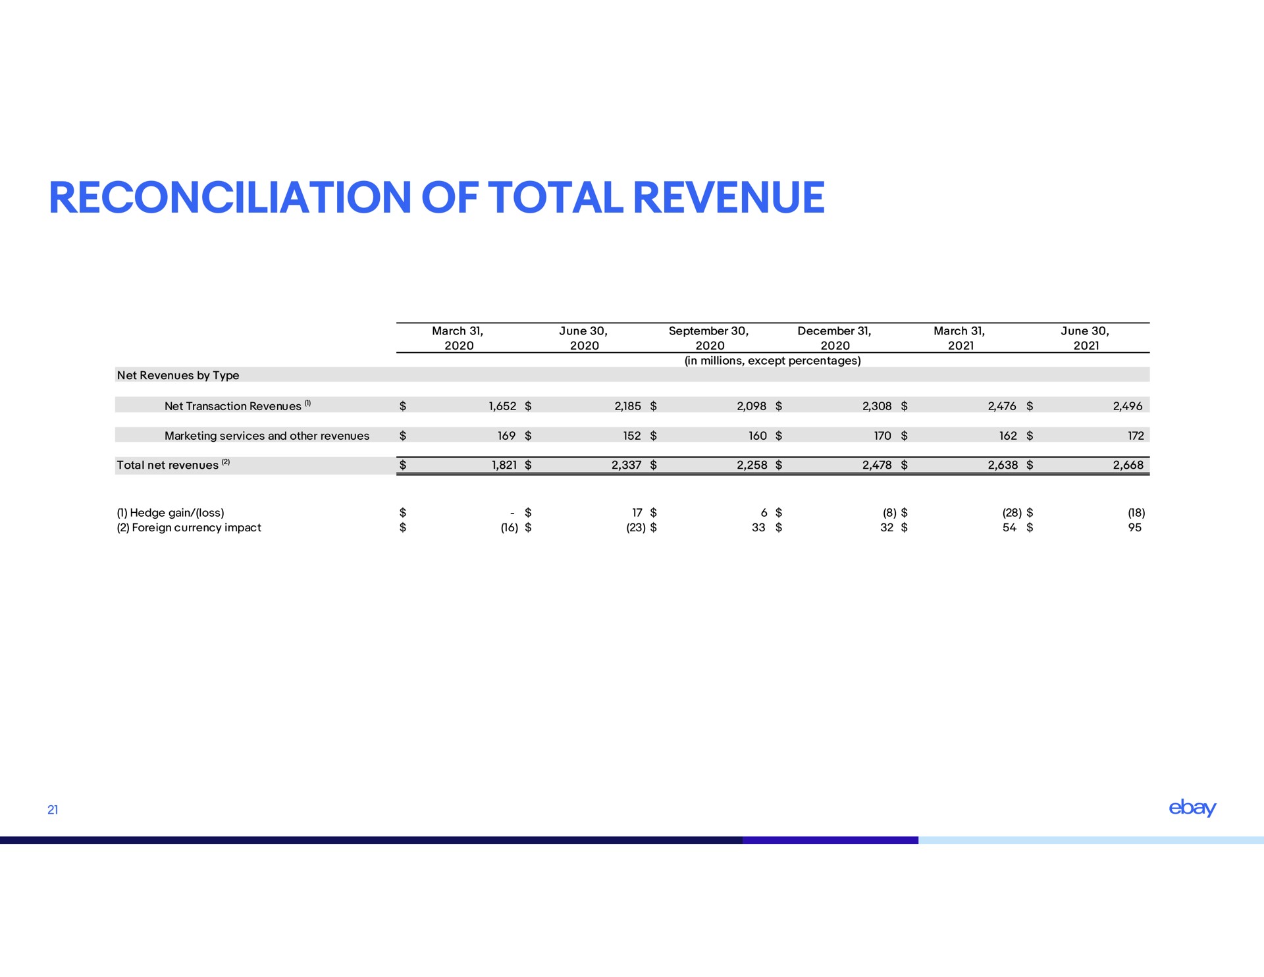Viewport: 1264px width, 977px height.
Task: Click foreign currency impact value 33
Action: (758, 528)
